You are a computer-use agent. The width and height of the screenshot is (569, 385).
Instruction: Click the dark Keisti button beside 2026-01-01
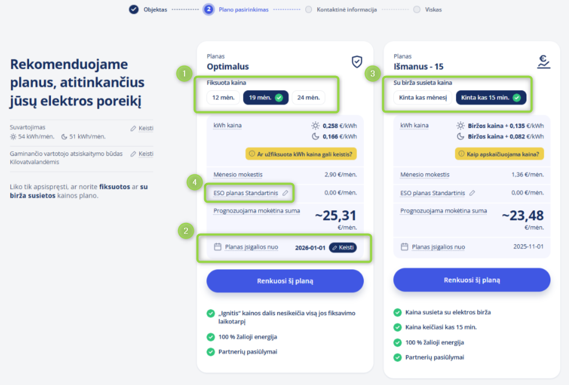[x=342, y=247]
